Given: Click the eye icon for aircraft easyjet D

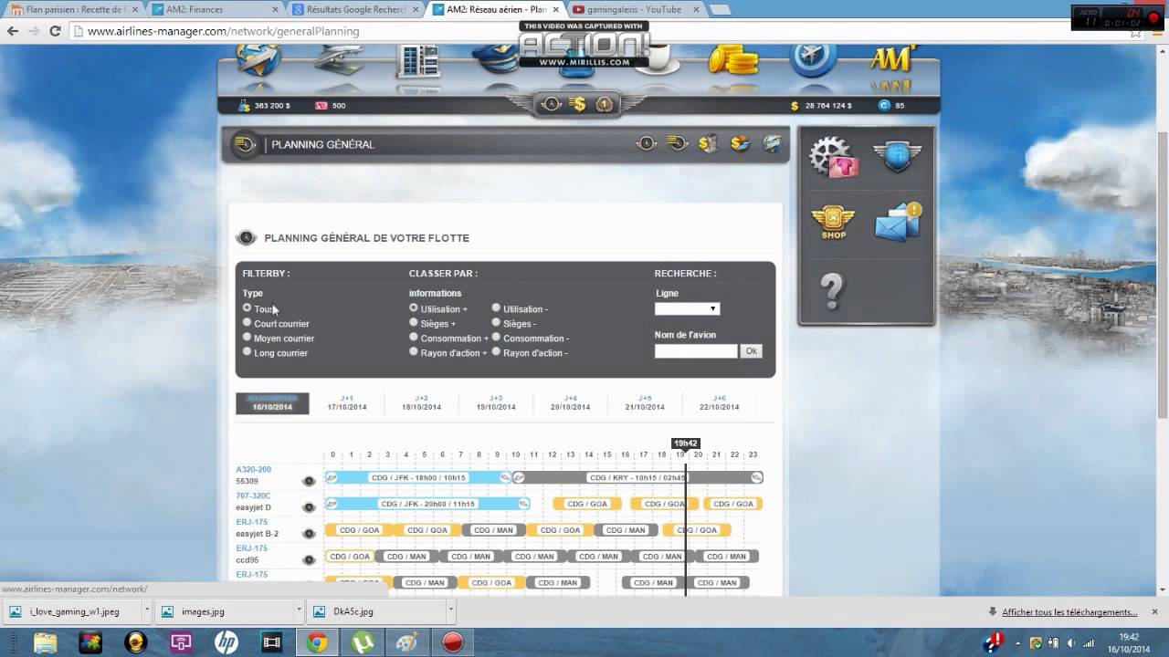Looking at the screenshot, I should (x=309, y=507).
